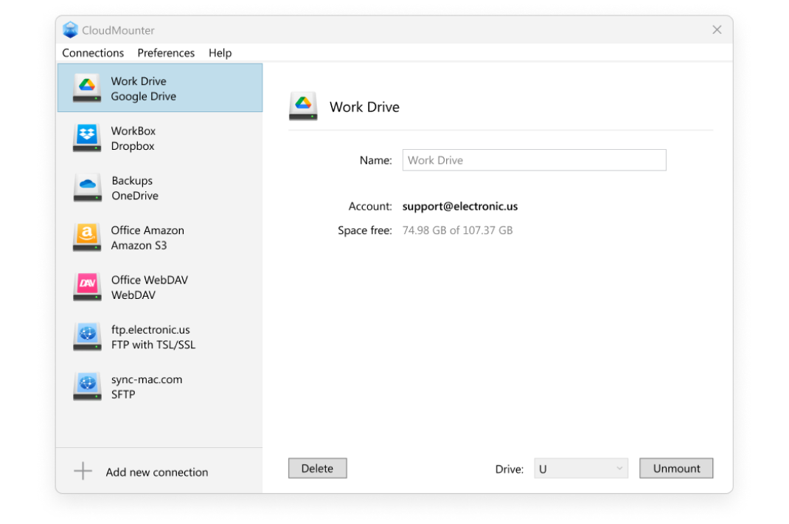Screen dimensions: 789x524
Task: Click the SFTP icon for sync-mac.com
Action: click(86, 386)
